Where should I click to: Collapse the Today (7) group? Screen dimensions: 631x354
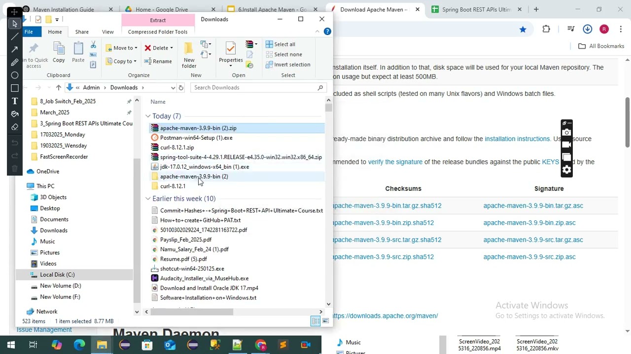pos(148,116)
